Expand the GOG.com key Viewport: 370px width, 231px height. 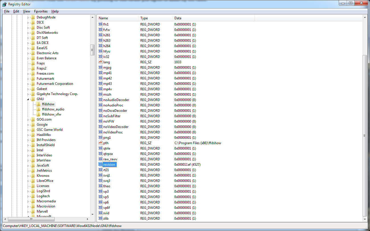click(x=28, y=119)
